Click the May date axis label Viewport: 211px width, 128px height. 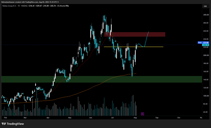point(70,118)
